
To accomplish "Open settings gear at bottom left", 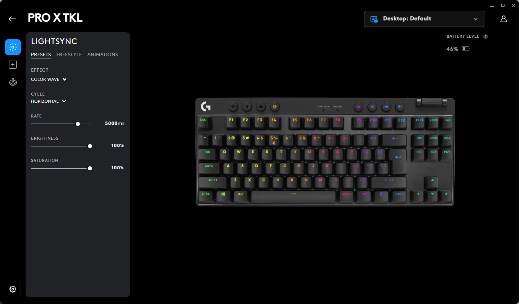I will pos(13,289).
